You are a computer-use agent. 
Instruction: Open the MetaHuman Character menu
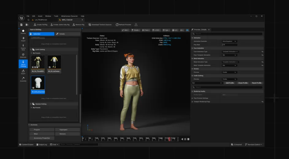pyautogui.click(x=70, y=16)
